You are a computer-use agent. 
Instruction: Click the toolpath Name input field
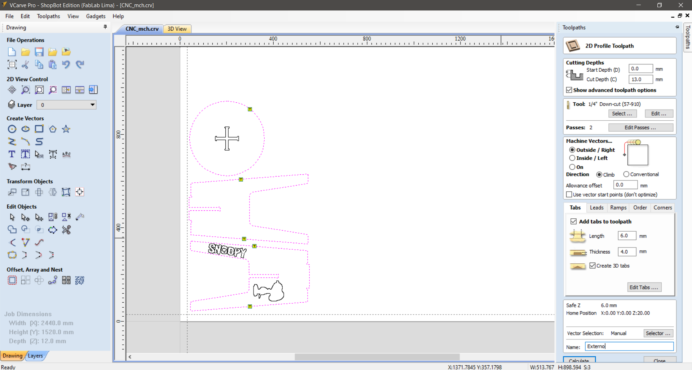click(629, 346)
